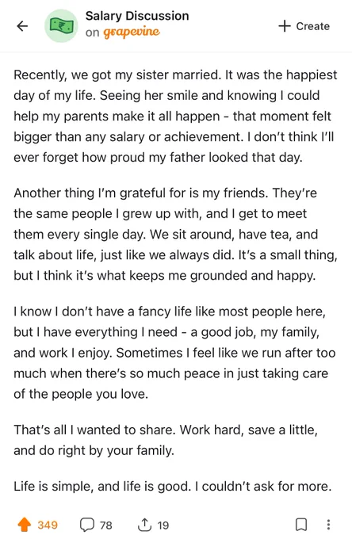Upvote the post with the orange arrow
352x539 pixels.
coord(24,525)
